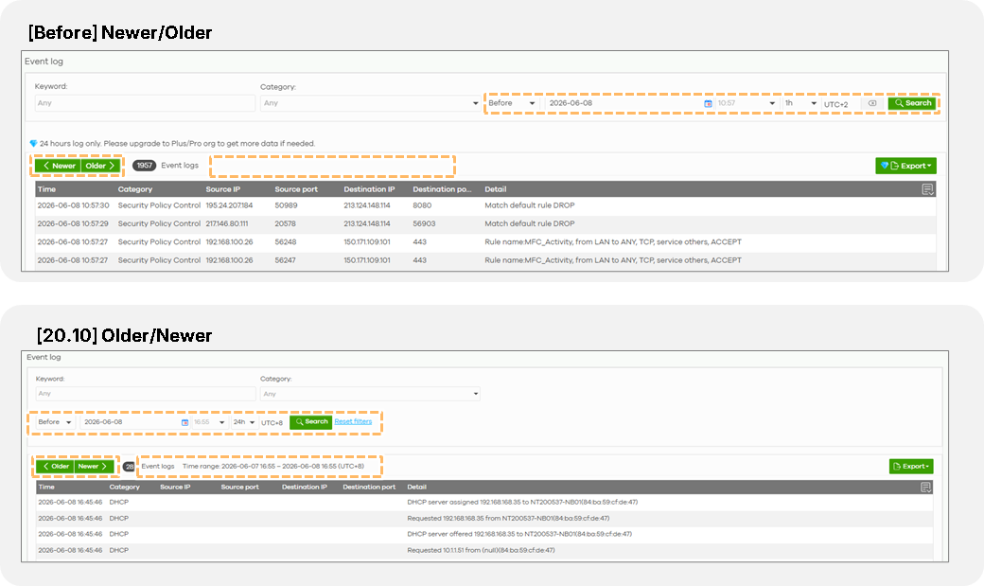Click the 2026-06-08 date field in the upper panel

pos(629,103)
